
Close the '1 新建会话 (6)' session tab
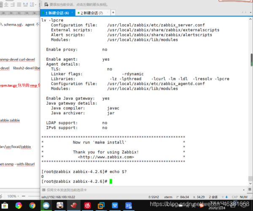point(72,13)
